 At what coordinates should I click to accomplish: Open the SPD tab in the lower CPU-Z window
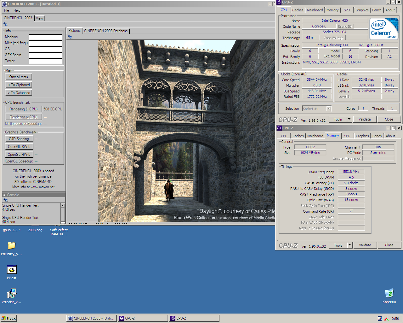347,136
